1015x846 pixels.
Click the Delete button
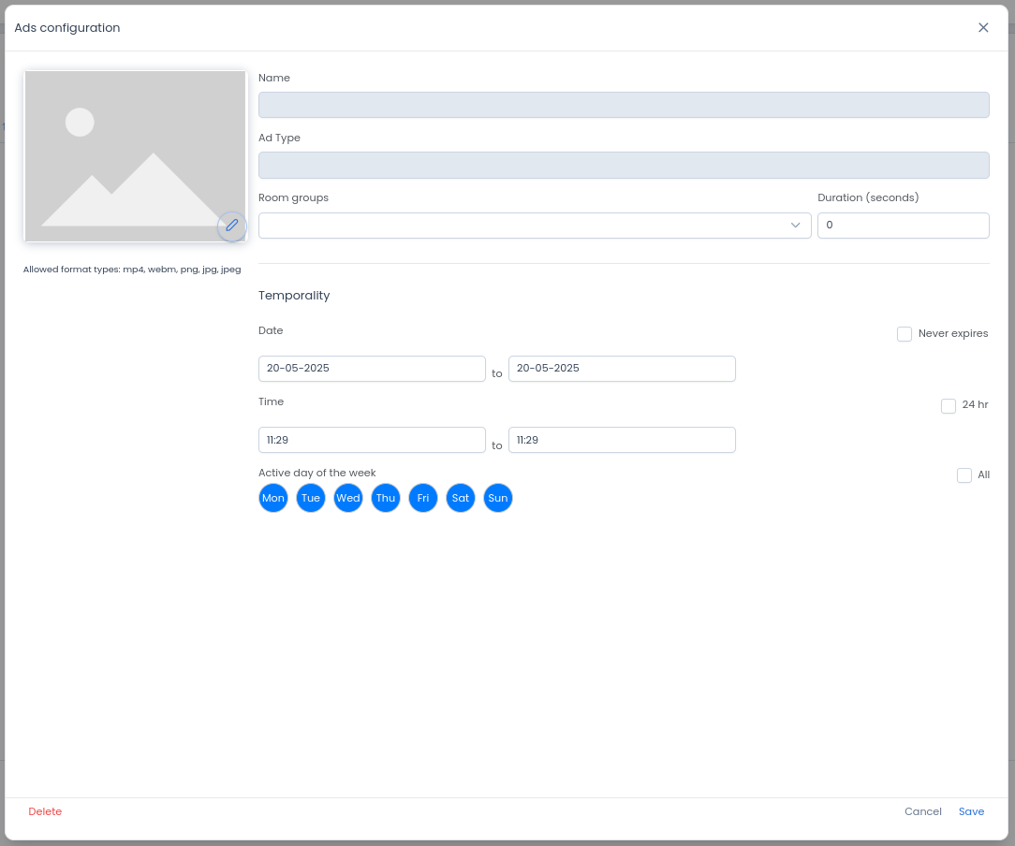pyautogui.click(x=45, y=811)
